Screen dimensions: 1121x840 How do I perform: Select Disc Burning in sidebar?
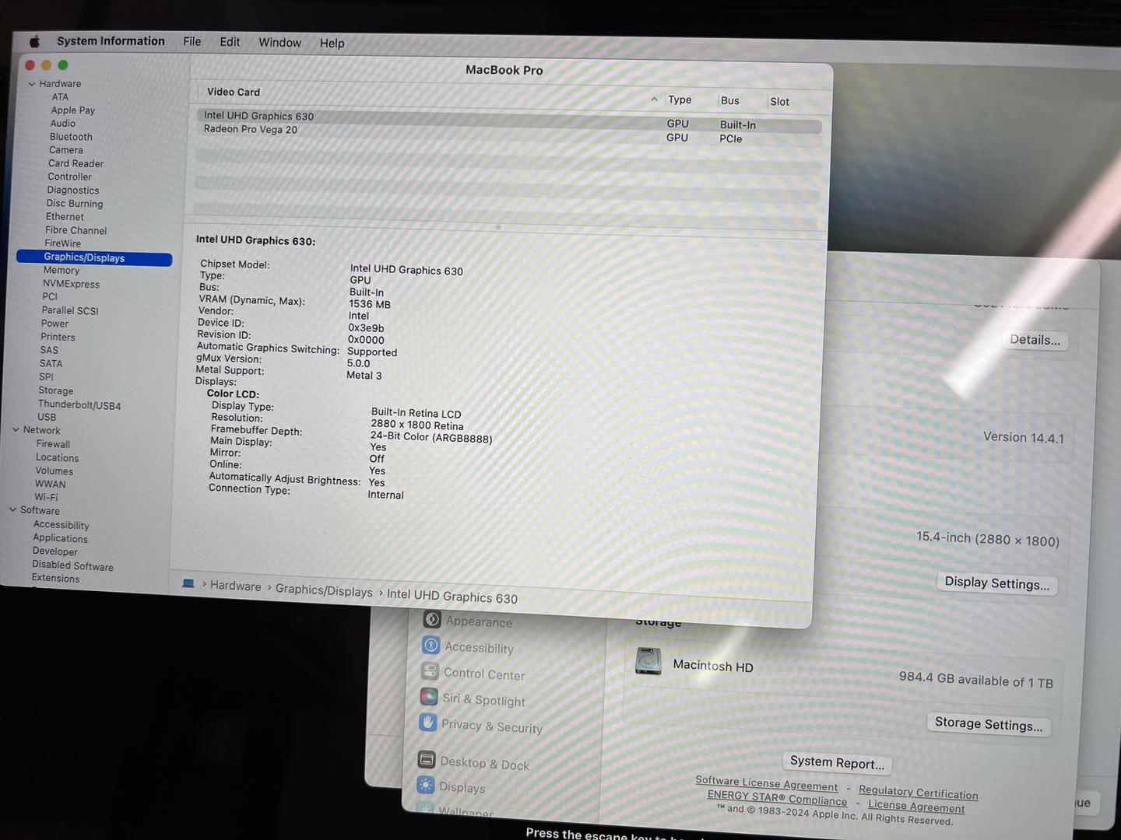[74, 204]
